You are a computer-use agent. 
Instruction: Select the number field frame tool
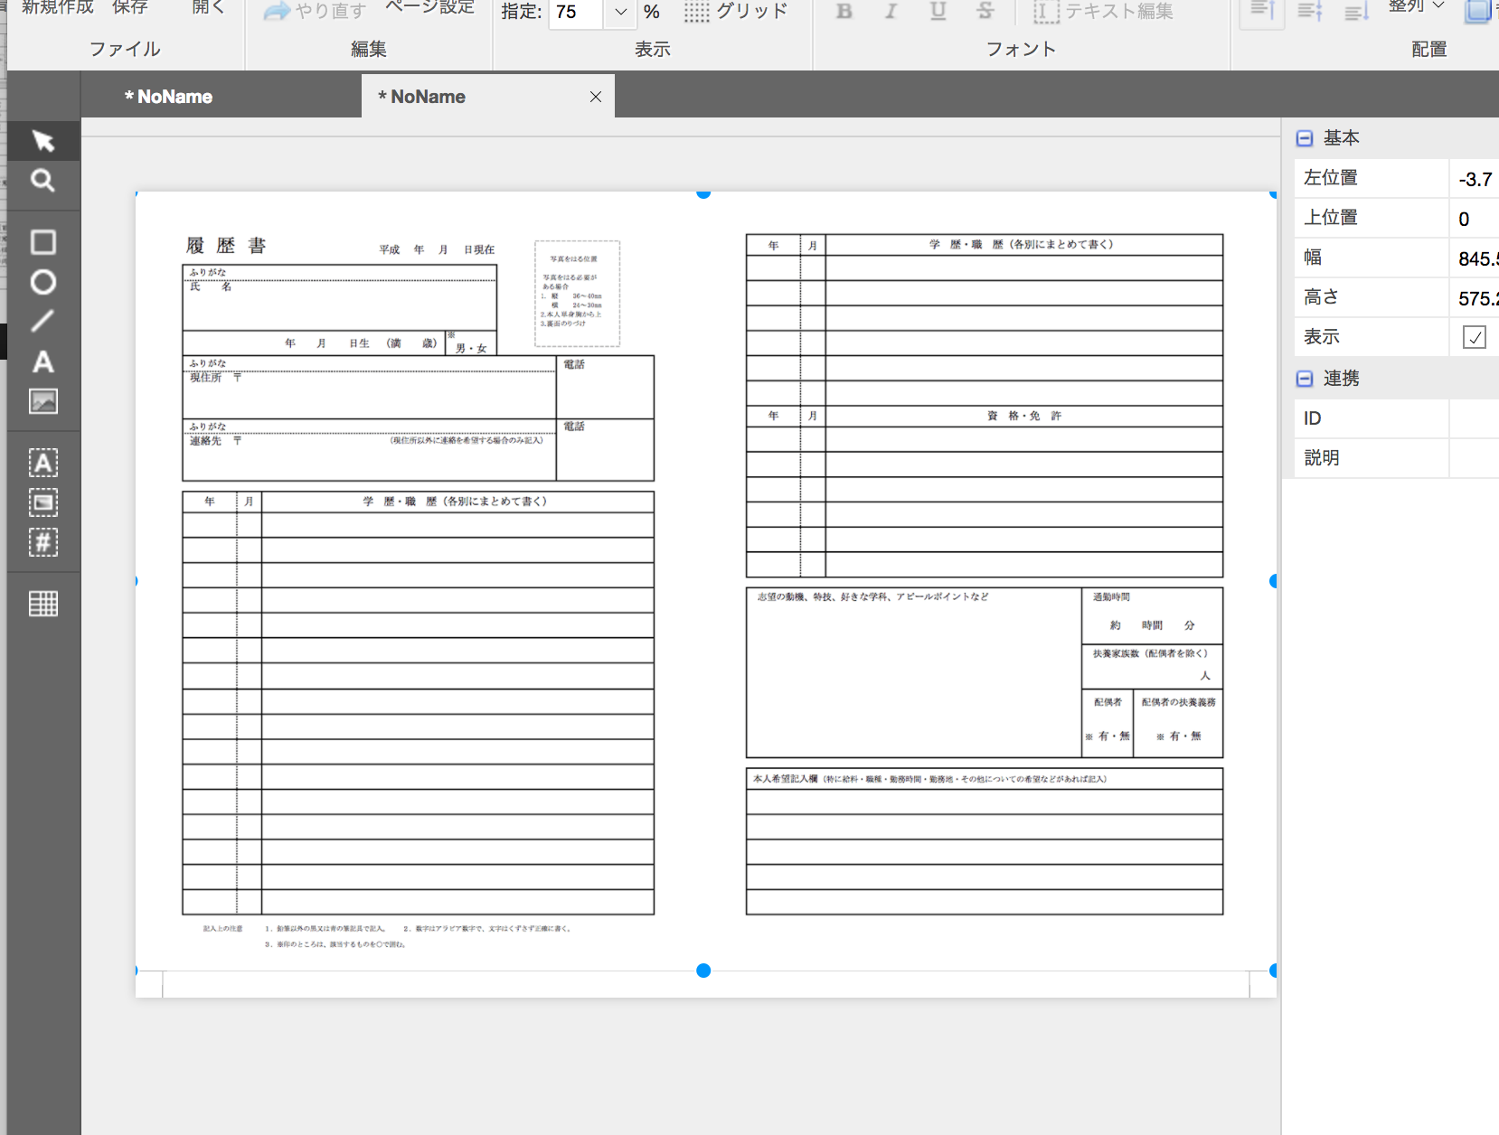(42, 542)
